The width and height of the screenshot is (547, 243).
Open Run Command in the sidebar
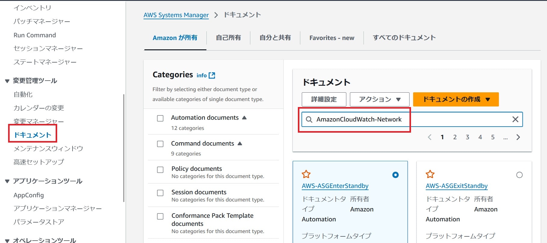point(35,35)
